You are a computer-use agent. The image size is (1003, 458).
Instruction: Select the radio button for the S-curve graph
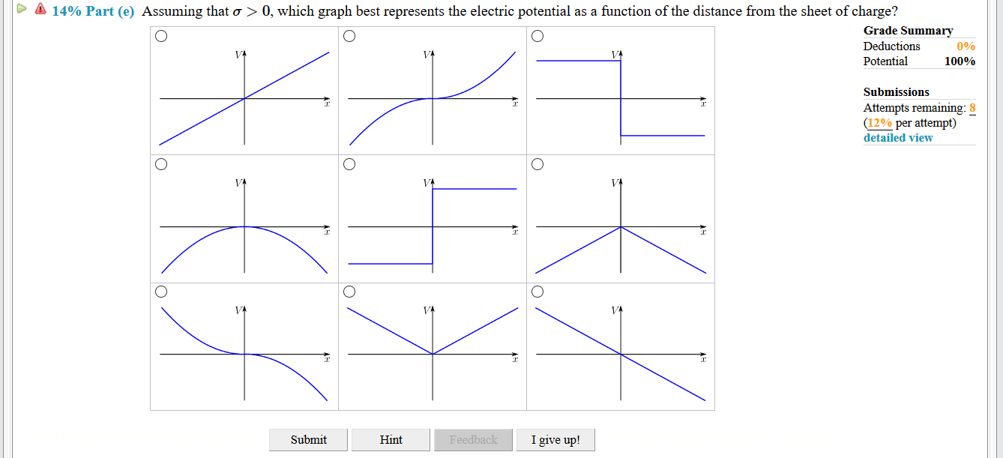coord(349,34)
